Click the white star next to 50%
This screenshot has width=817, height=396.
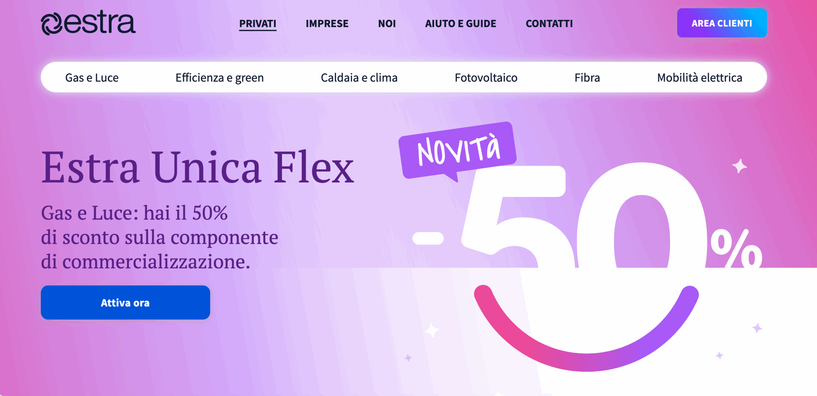click(x=739, y=166)
